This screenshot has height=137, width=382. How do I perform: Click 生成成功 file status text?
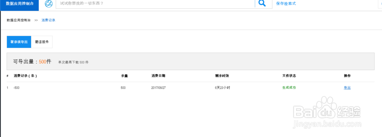click(289, 88)
